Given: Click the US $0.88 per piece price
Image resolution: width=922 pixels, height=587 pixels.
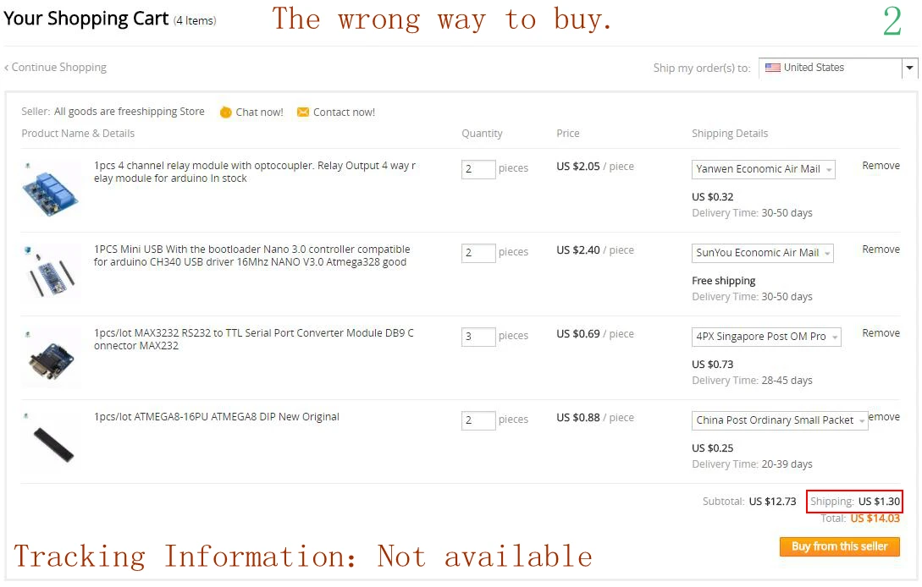Looking at the screenshot, I should (x=578, y=418).
